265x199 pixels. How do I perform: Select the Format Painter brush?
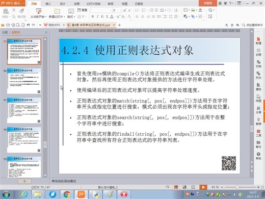(x=21, y=11)
